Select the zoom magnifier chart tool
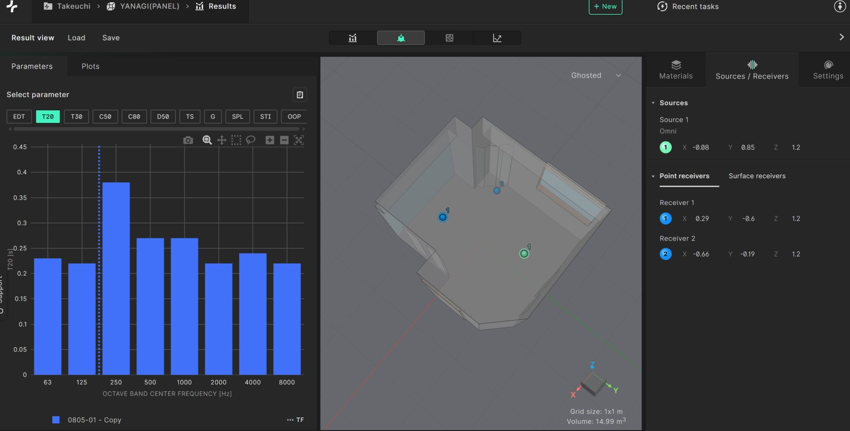 coord(207,140)
